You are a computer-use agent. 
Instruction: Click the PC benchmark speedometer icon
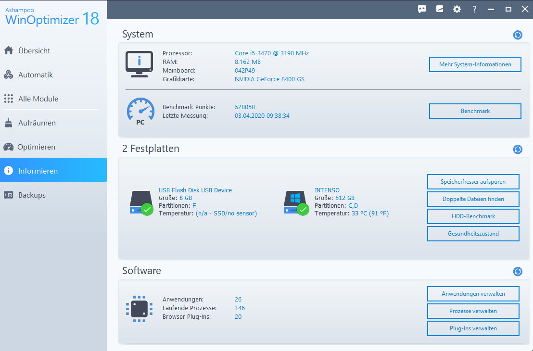[x=140, y=111]
